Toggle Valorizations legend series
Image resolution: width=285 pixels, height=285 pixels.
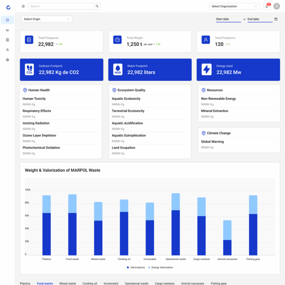coord(136,267)
